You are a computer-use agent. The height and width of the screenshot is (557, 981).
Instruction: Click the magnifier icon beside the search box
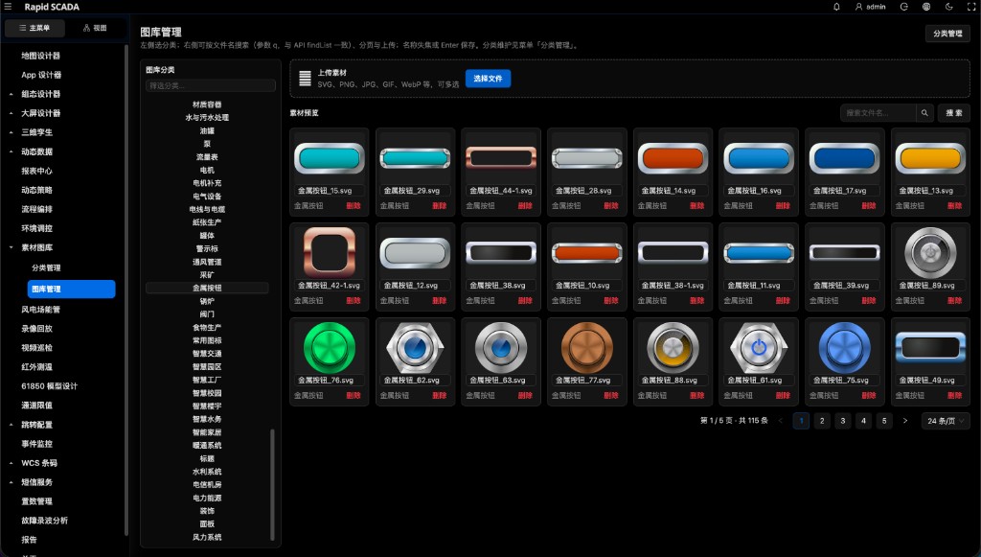tap(924, 113)
